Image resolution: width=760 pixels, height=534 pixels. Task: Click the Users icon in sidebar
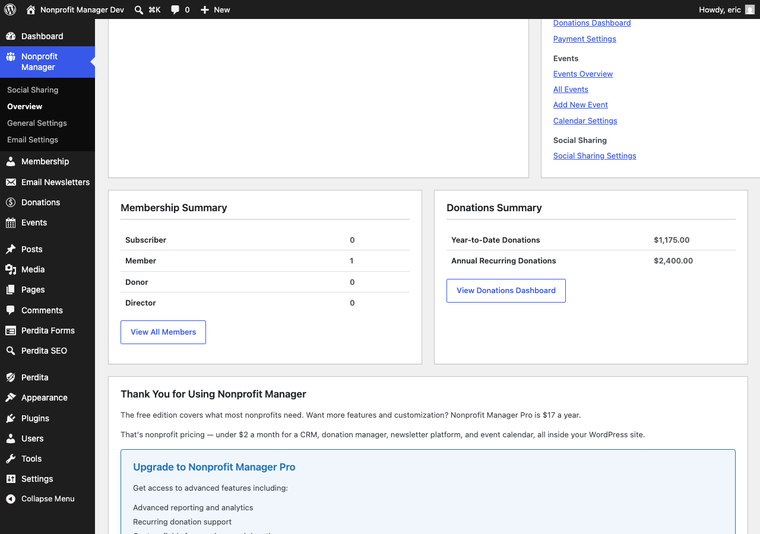pyautogui.click(x=11, y=438)
